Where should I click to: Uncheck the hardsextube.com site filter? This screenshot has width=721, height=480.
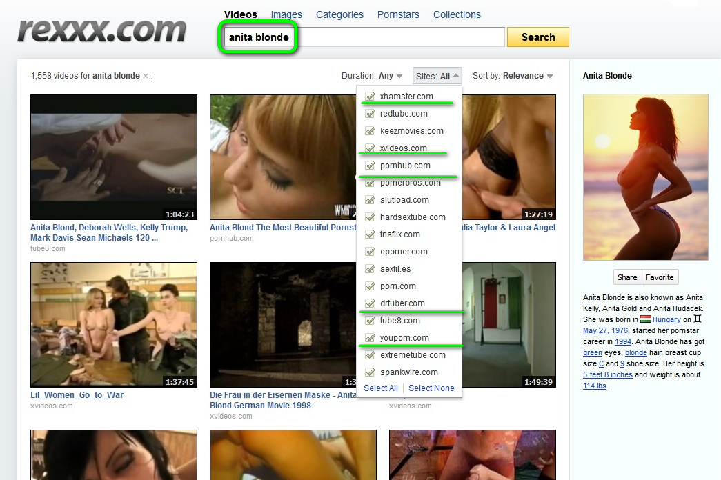coord(370,217)
